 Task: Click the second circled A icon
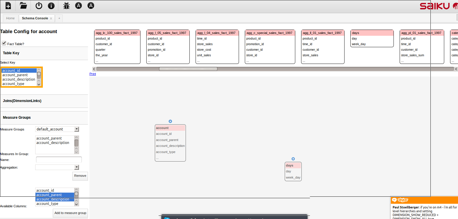(x=91, y=6)
